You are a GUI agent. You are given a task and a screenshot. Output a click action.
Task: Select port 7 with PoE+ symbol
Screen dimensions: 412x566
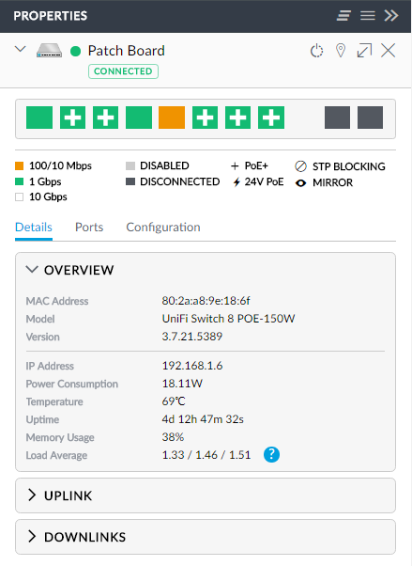pos(237,118)
